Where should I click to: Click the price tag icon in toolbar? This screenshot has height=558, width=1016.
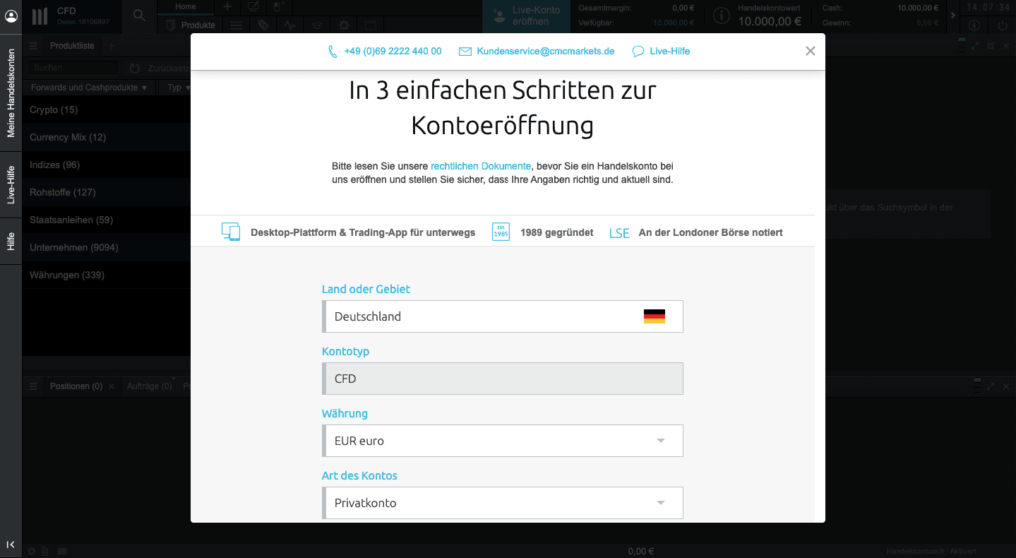[263, 25]
